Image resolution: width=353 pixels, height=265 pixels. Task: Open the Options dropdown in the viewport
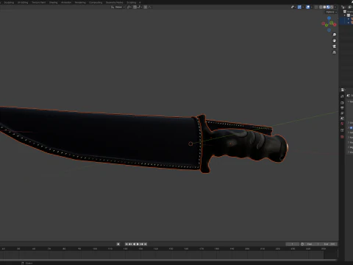(x=331, y=12)
